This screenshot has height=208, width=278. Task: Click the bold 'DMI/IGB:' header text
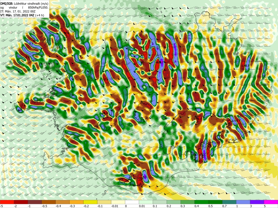click(x=7, y=3)
